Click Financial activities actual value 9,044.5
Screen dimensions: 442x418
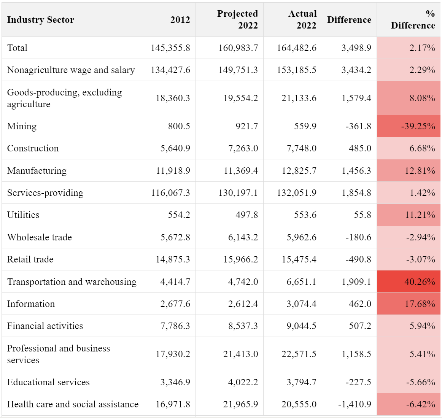(x=301, y=326)
